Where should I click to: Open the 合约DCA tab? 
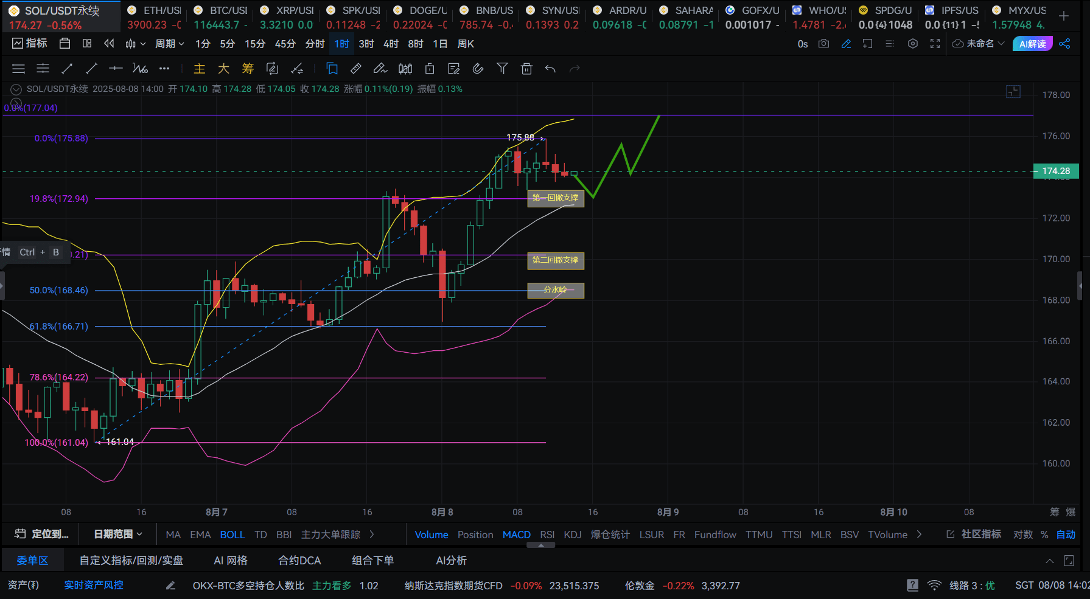click(299, 560)
